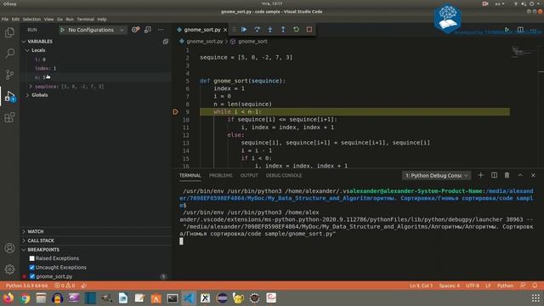Maximize the terminal panel size

520,175
